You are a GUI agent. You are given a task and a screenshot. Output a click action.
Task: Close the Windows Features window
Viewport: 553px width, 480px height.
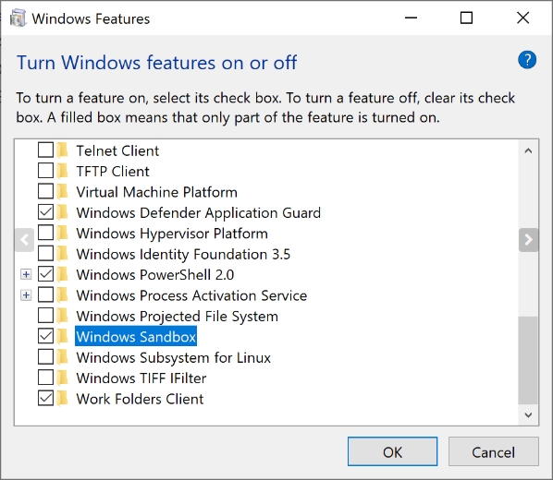523,18
